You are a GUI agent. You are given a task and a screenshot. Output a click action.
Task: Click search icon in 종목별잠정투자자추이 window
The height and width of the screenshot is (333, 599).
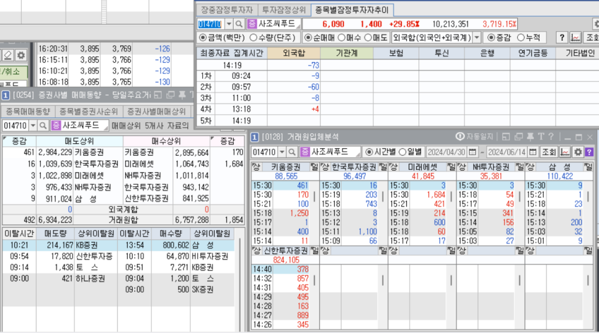pyautogui.click(x=239, y=24)
